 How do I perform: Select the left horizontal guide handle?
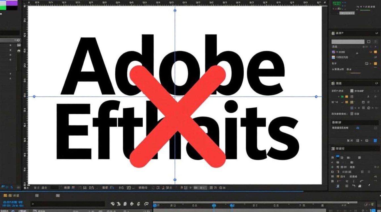point(34,96)
